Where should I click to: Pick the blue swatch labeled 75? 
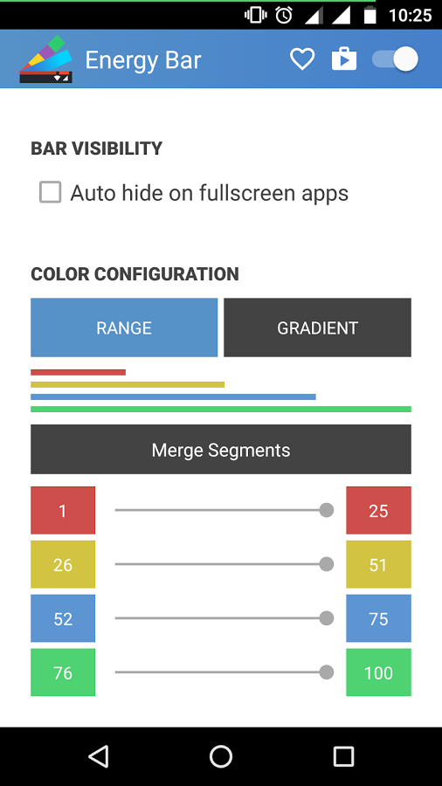coord(379,618)
